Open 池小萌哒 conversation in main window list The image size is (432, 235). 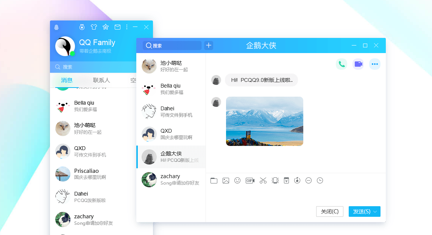click(93, 129)
